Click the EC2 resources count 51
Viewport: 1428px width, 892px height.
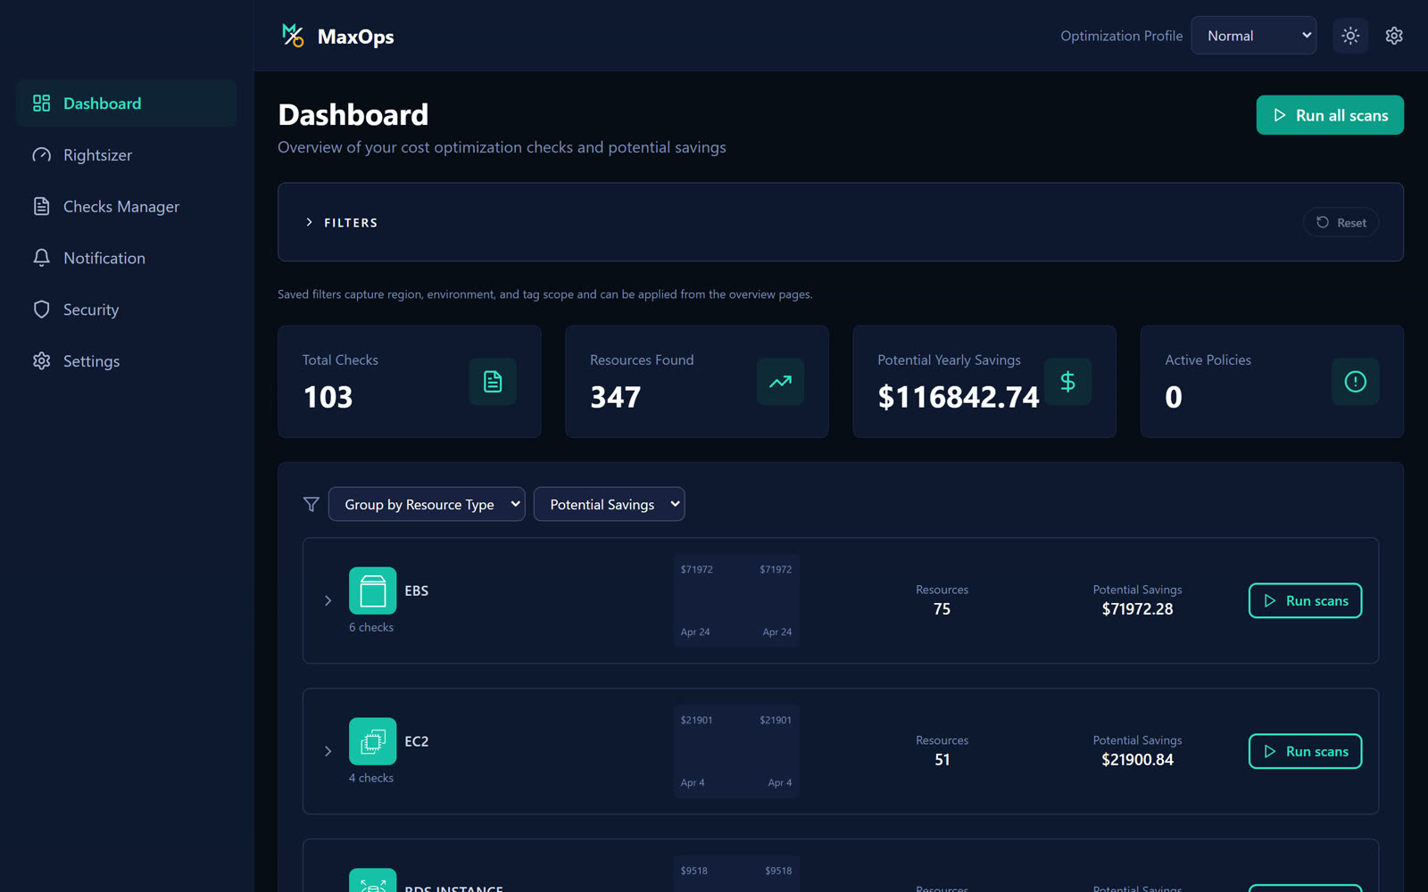(x=942, y=760)
